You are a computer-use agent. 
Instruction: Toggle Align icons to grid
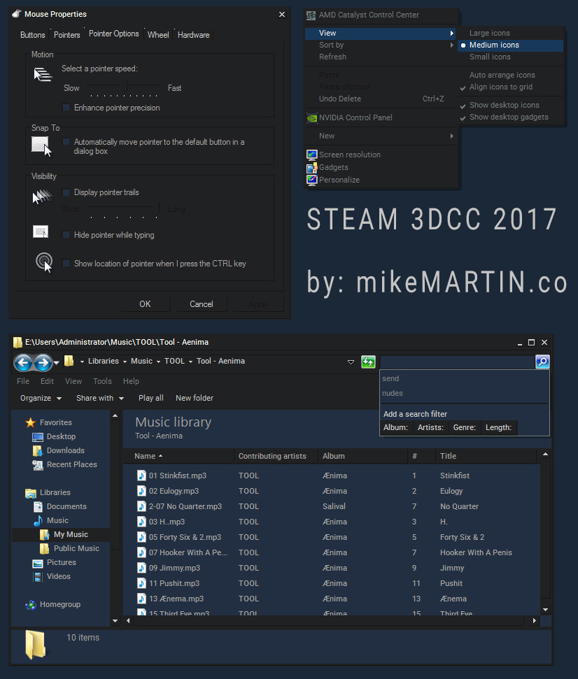click(x=463, y=87)
